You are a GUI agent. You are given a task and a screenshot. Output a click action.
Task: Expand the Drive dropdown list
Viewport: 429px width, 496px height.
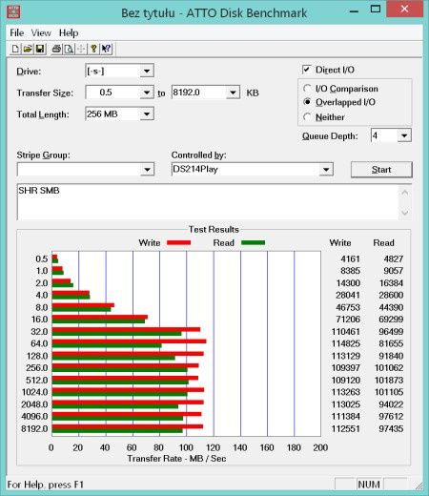(x=147, y=71)
